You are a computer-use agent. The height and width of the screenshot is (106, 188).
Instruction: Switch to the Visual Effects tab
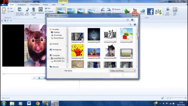pyautogui.click(x=35, y=5)
